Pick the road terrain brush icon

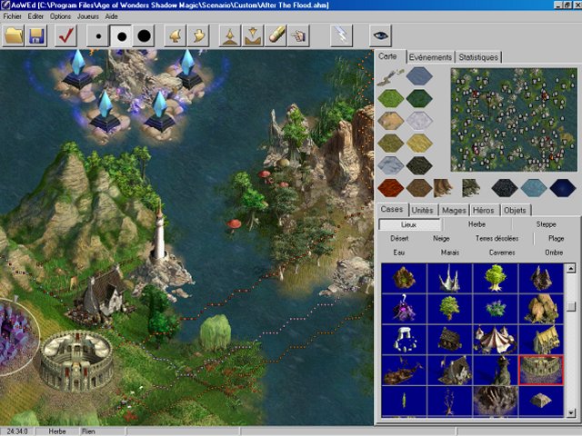[x=390, y=76]
